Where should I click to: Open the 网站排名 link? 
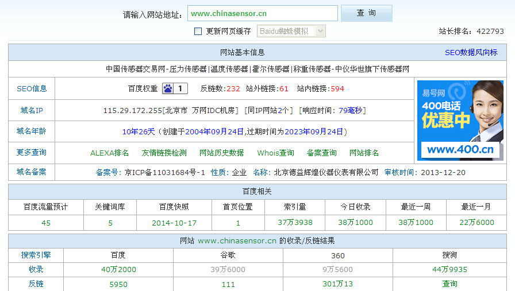[x=364, y=153]
